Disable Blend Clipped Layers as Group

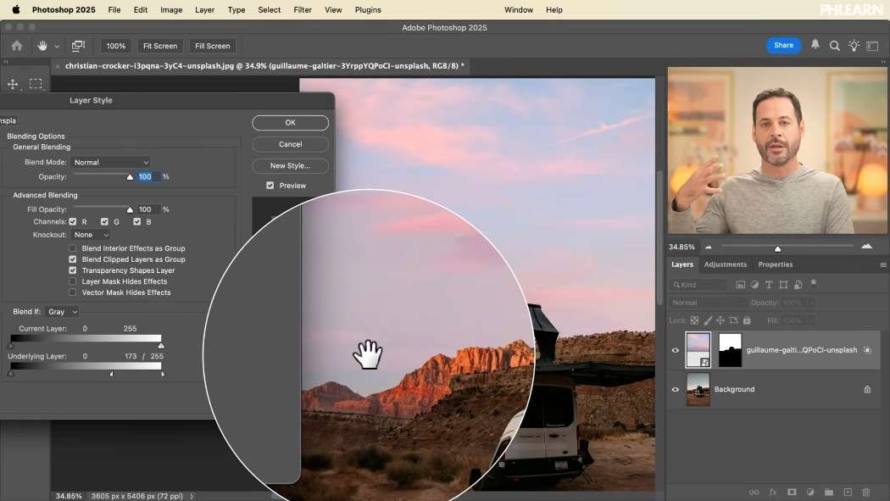pyautogui.click(x=73, y=259)
